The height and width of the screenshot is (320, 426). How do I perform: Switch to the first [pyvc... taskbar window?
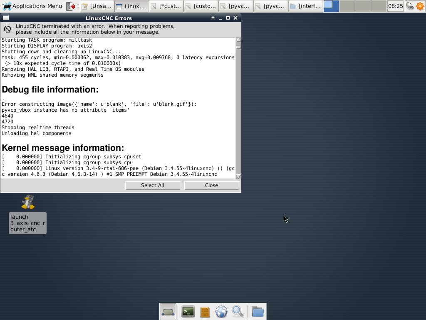pos(235,6)
